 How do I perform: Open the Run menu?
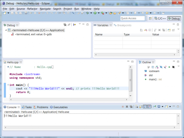77,9
